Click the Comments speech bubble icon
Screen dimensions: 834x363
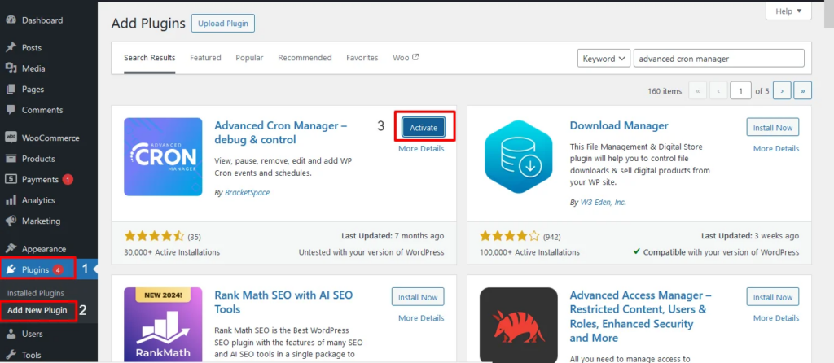point(11,110)
